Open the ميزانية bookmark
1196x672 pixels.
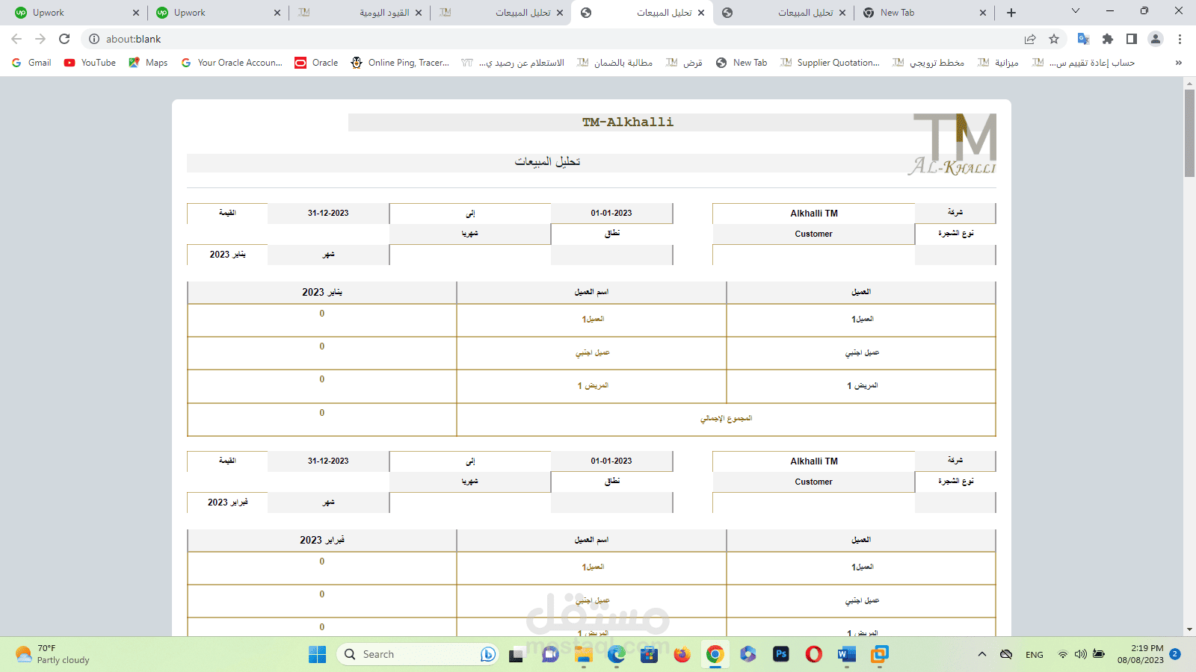[998, 63]
